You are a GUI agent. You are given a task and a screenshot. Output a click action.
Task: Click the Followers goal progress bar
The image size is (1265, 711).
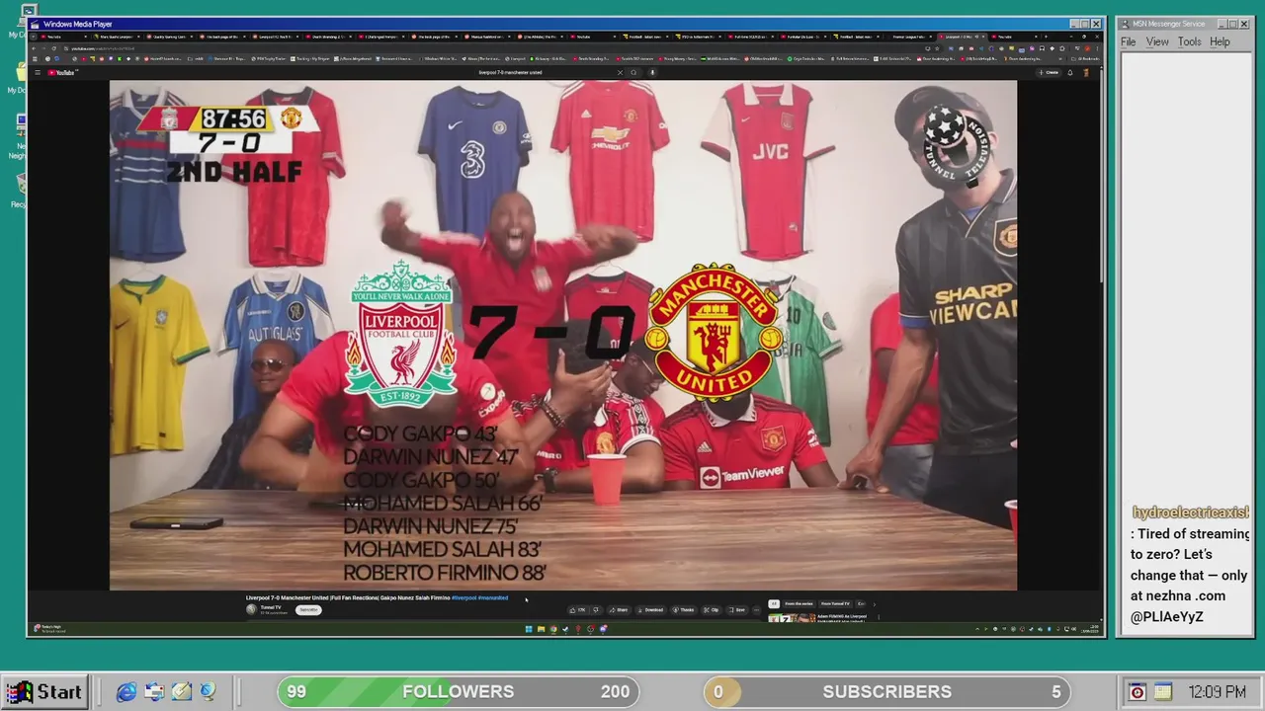click(458, 691)
